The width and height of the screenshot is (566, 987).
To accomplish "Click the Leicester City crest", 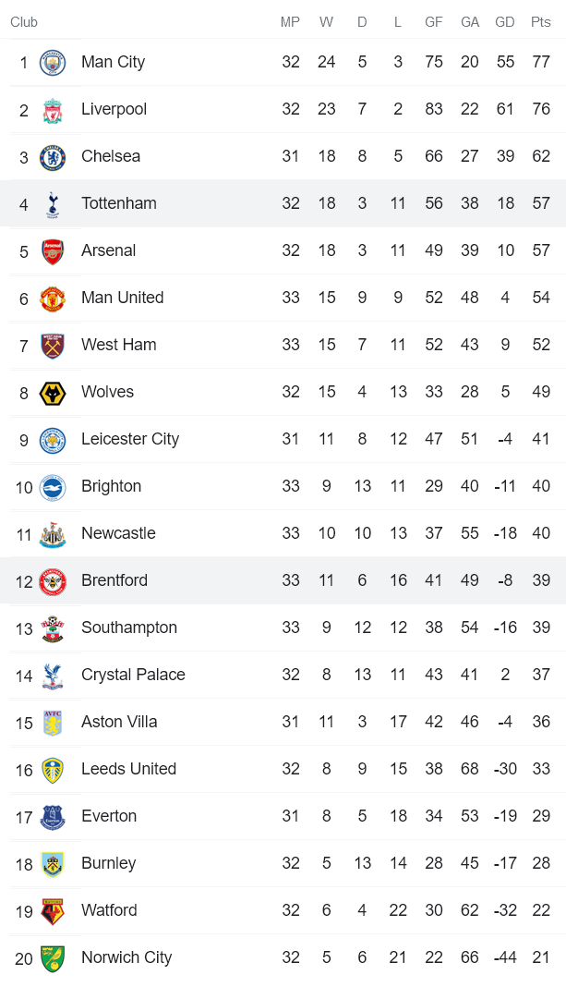I will click(53, 440).
